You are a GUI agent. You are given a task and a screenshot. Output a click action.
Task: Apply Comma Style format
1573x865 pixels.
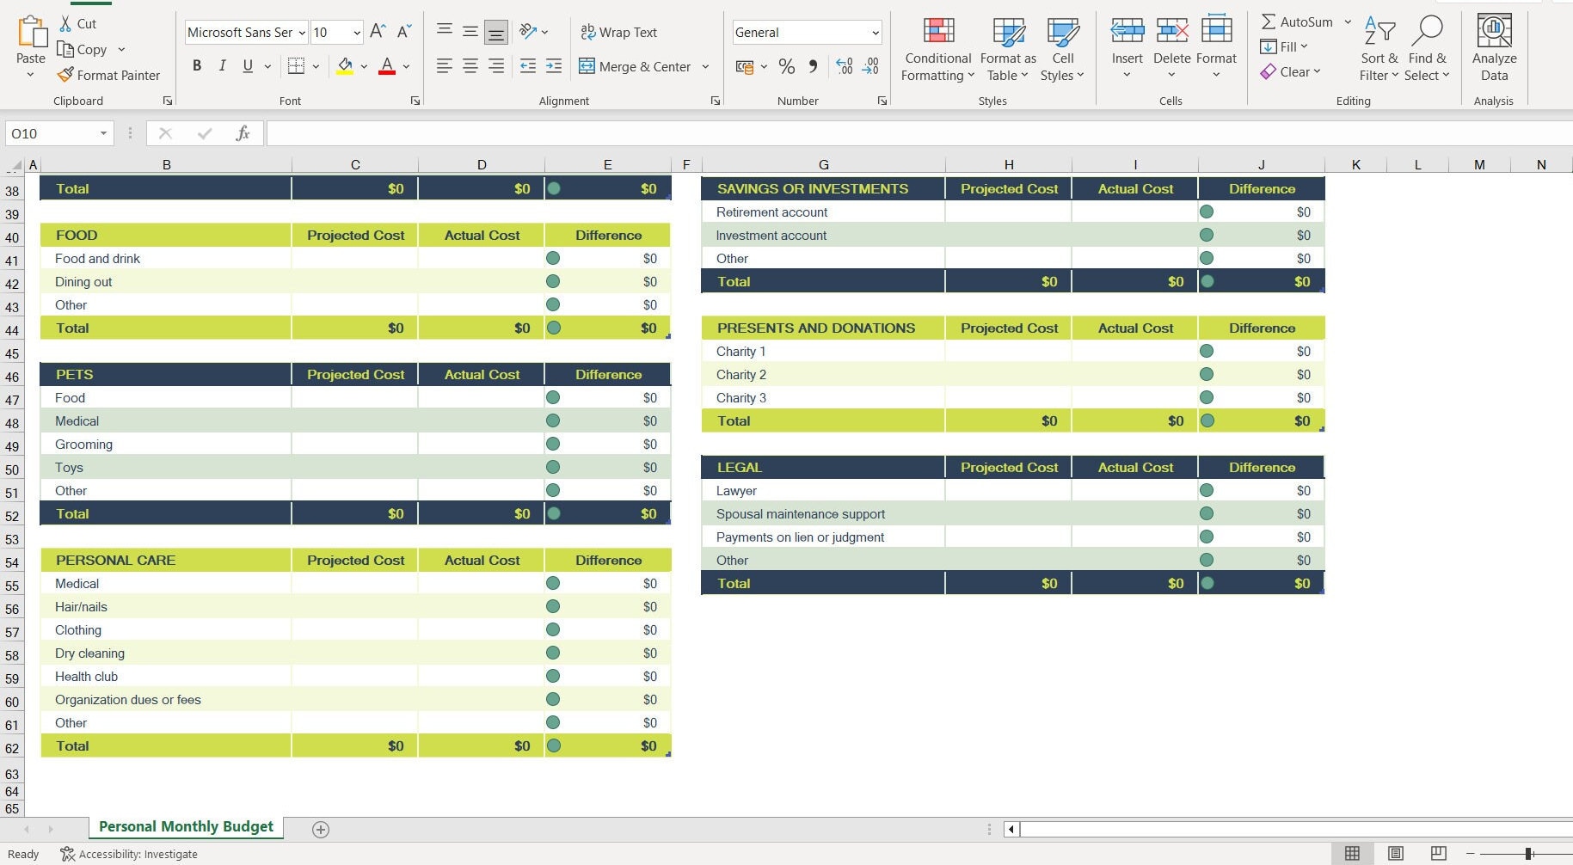[813, 66]
